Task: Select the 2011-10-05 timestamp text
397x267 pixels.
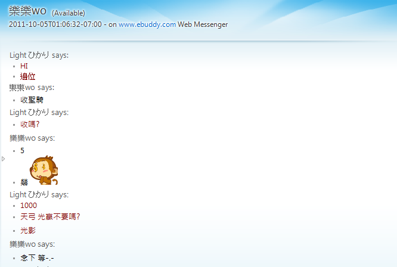Action: click(x=54, y=24)
